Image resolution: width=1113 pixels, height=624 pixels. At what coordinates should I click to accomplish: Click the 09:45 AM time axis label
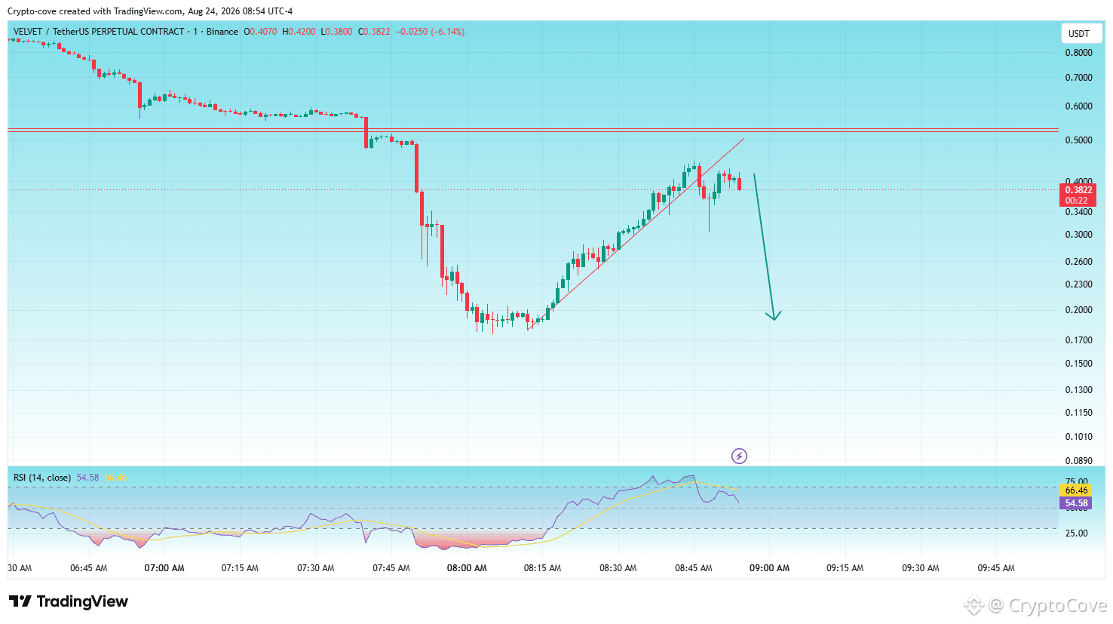pos(996,568)
